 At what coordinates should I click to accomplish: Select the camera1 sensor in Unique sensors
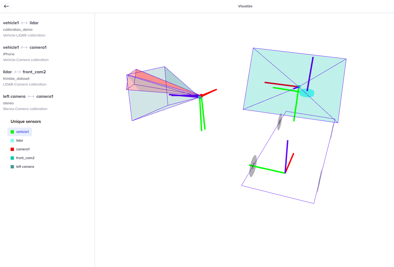[x=20, y=149]
